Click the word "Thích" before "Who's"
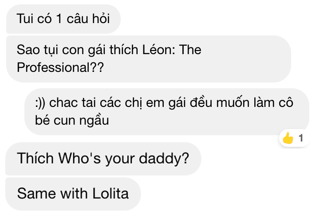This screenshot has width=316, height=224. (35, 158)
